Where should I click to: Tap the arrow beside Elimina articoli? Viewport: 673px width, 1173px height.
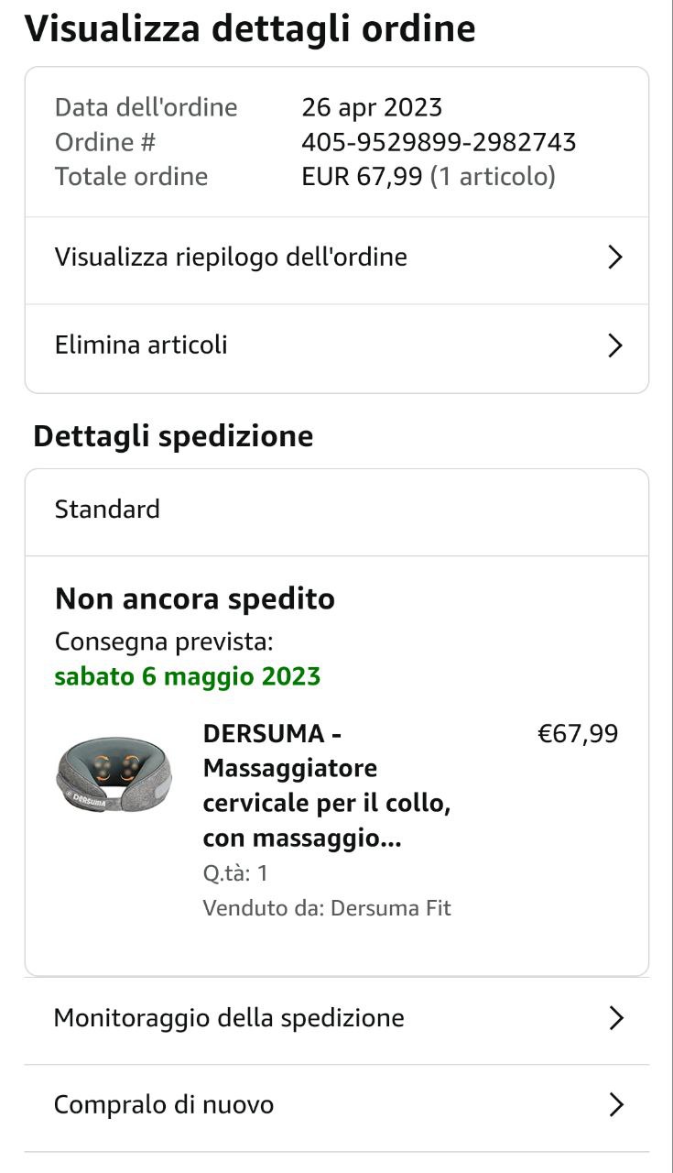(615, 345)
